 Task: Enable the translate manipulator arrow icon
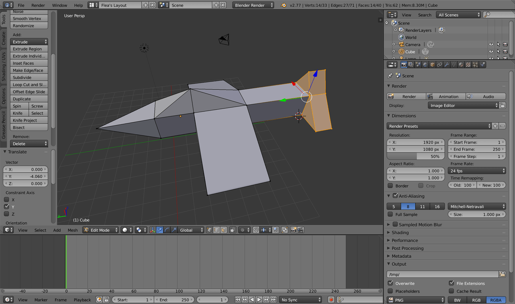[x=159, y=230]
